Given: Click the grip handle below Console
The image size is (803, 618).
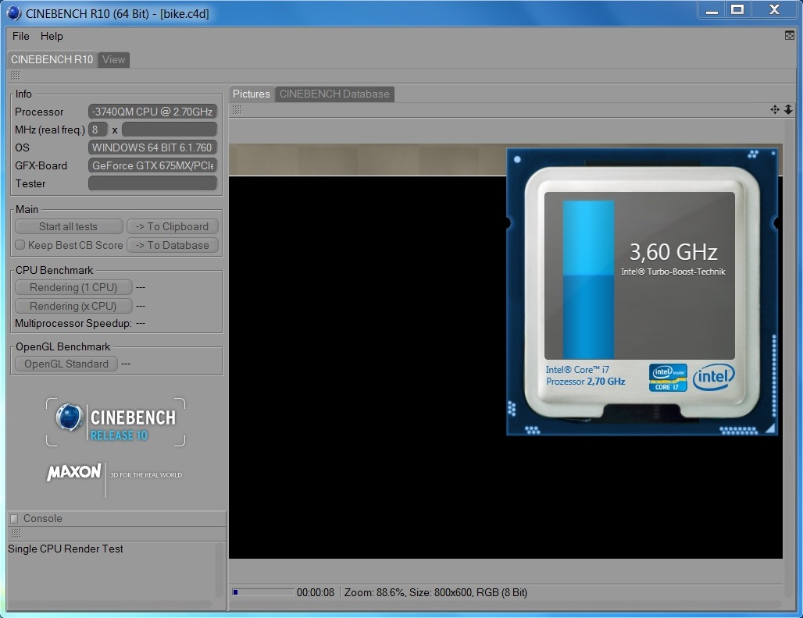Looking at the screenshot, I should point(16,534).
